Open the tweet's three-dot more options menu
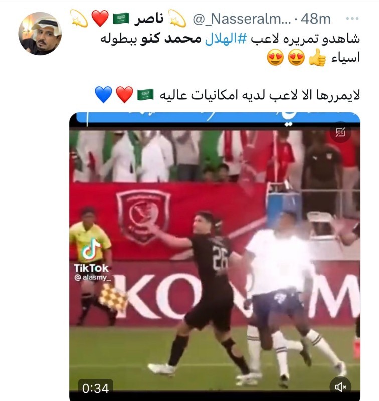The width and height of the screenshot is (379, 401). tap(352, 19)
